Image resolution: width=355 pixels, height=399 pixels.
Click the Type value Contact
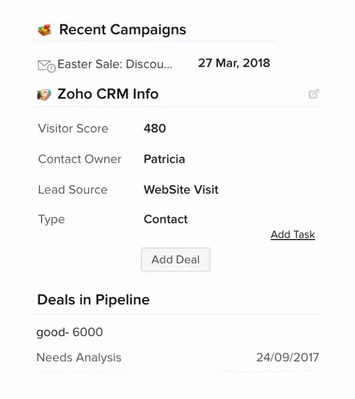click(165, 219)
